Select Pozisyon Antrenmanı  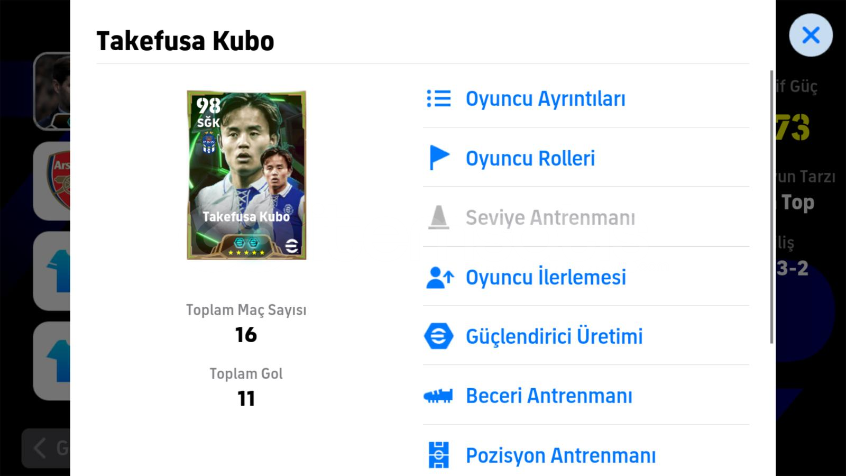[586, 455]
